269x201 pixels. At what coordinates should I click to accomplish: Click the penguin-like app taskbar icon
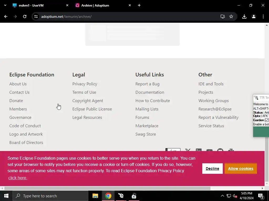click(x=134, y=196)
